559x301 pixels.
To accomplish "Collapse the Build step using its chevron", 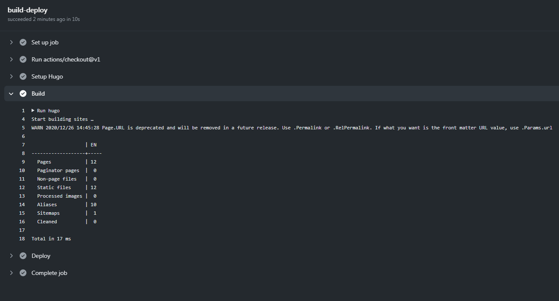I will 12,94.
